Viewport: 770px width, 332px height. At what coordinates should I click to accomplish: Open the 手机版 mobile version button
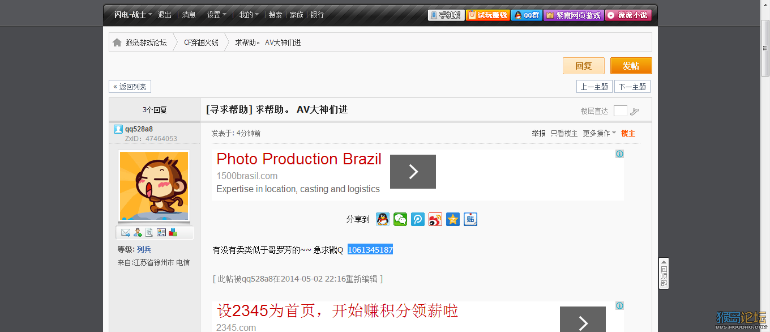446,15
